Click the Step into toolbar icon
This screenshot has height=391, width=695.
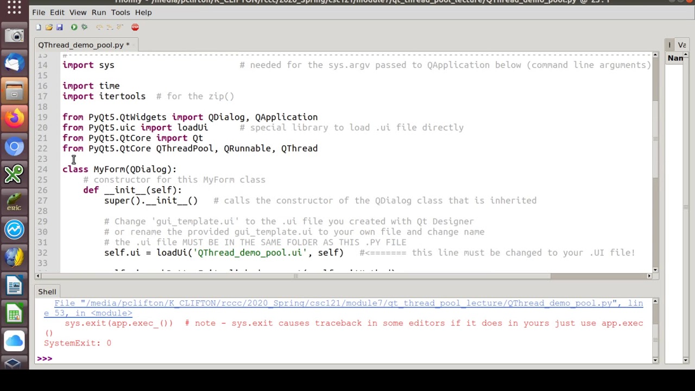click(x=109, y=27)
